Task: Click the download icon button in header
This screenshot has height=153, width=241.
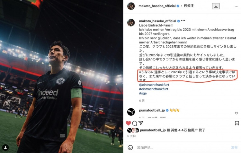Action: (x=216, y=6)
